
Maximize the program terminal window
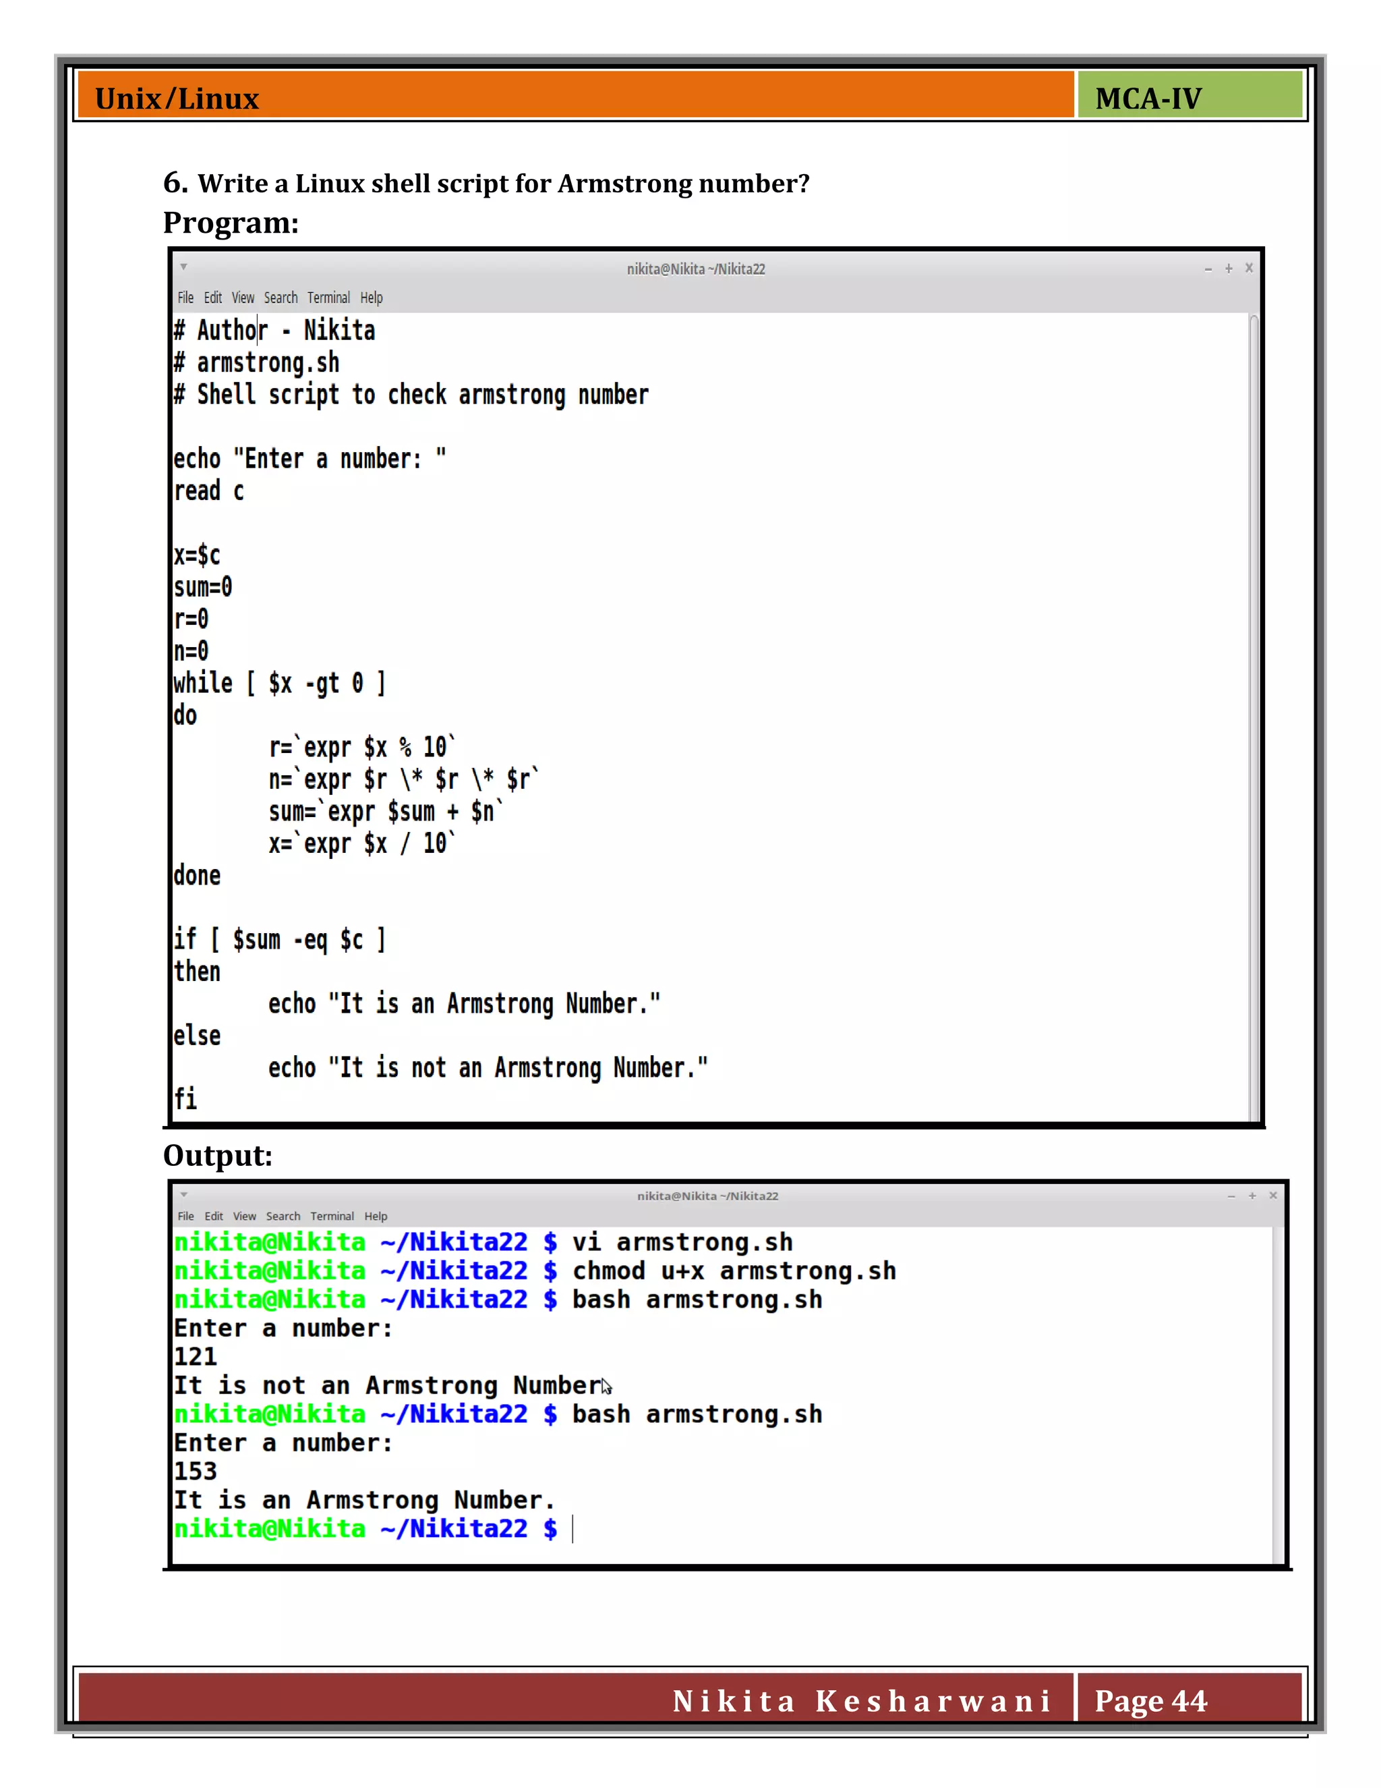[x=1229, y=269]
